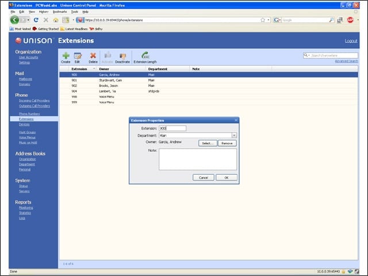Open Devices sidebar link

coord(24,124)
